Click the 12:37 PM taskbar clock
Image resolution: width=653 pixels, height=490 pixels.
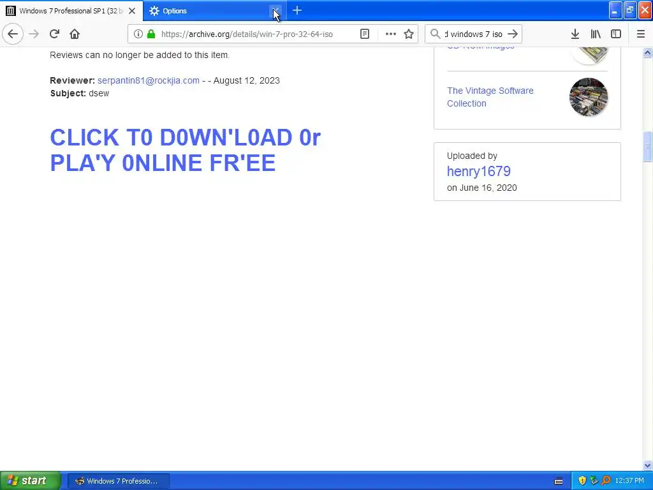(629, 481)
